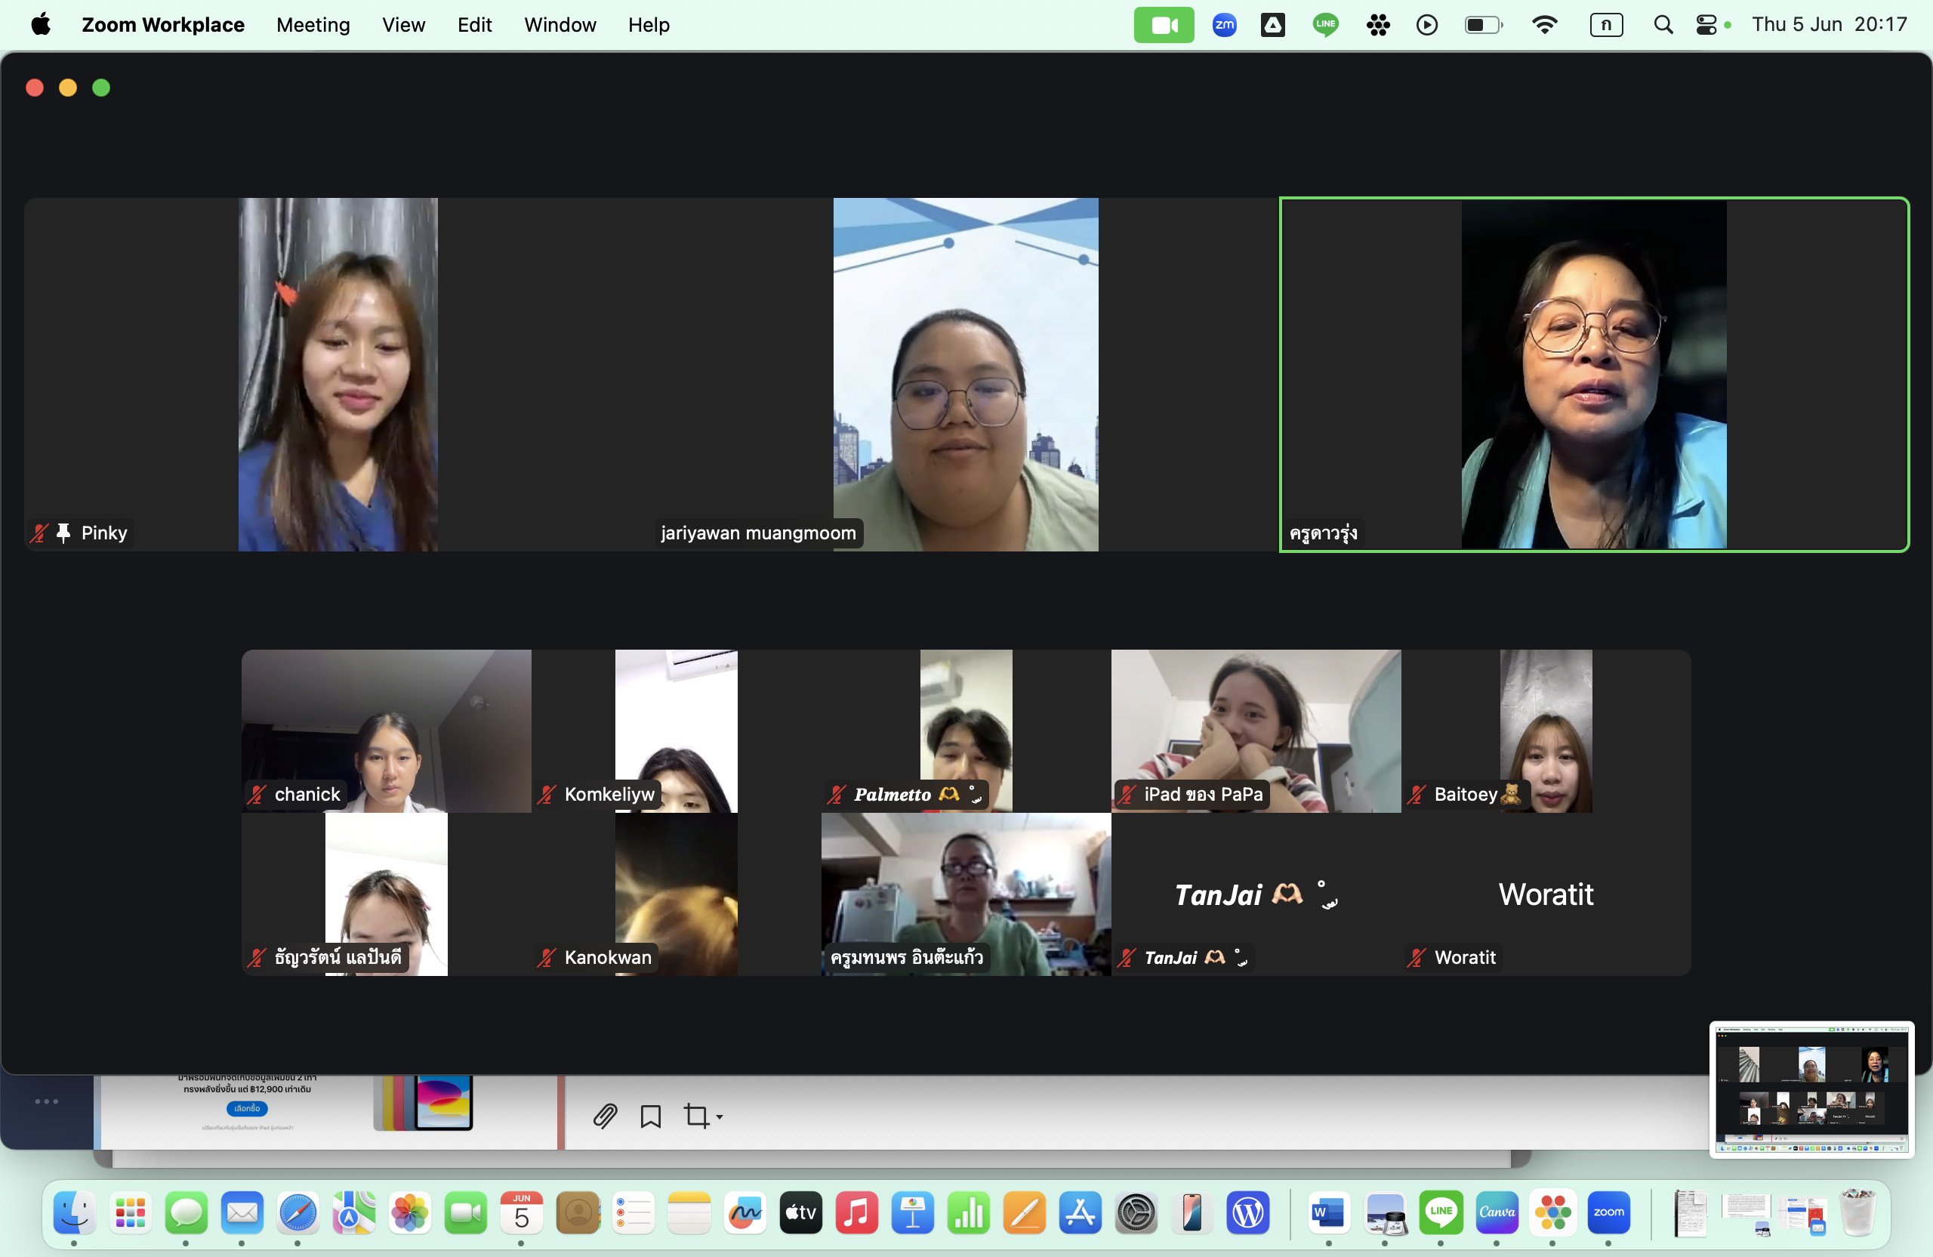
Task: Click the paperclip attach icon in background window
Action: (605, 1116)
